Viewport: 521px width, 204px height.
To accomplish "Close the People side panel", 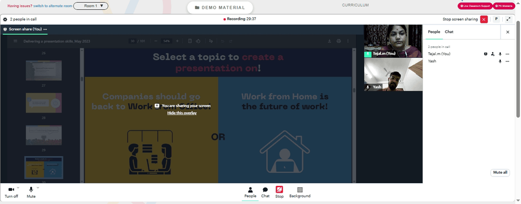I will (x=507, y=32).
